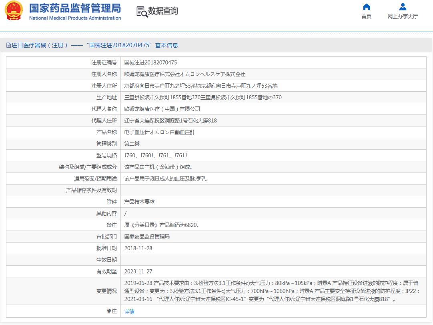This screenshot has width=433, height=325.
Task: Click the 型号规格 row label
Action: click(x=106, y=155)
